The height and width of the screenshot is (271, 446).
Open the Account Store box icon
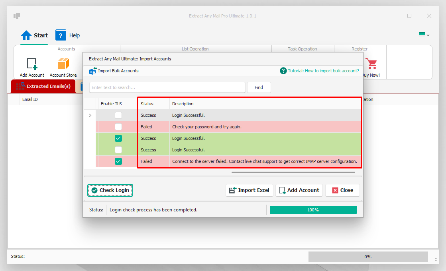pos(63,64)
